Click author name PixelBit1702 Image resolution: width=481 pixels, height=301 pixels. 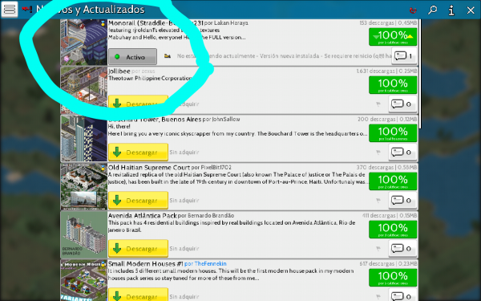click(x=216, y=168)
